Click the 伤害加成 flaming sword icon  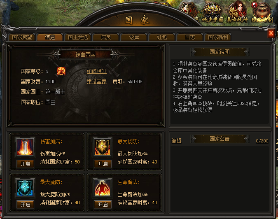pos(25,147)
